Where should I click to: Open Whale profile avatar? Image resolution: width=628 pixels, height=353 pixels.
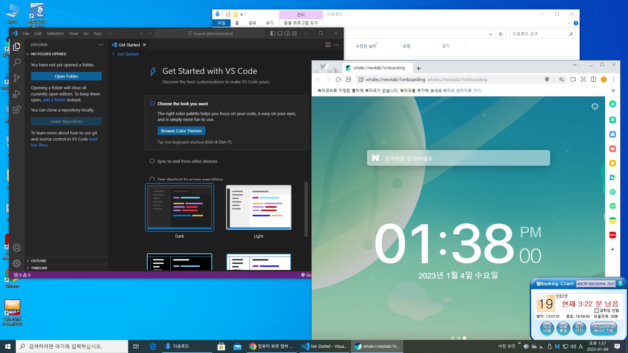[604, 79]
